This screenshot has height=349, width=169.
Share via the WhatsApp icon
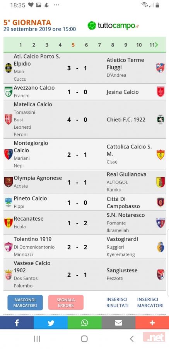(x=85, y=323)
